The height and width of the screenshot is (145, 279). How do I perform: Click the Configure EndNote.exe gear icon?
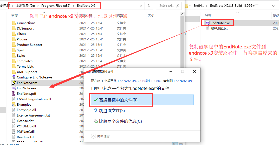tap(14, 77)
